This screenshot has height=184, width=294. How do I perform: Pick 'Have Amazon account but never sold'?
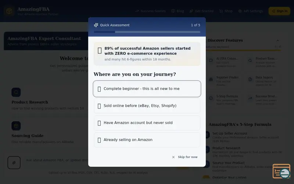coord(147,123)
